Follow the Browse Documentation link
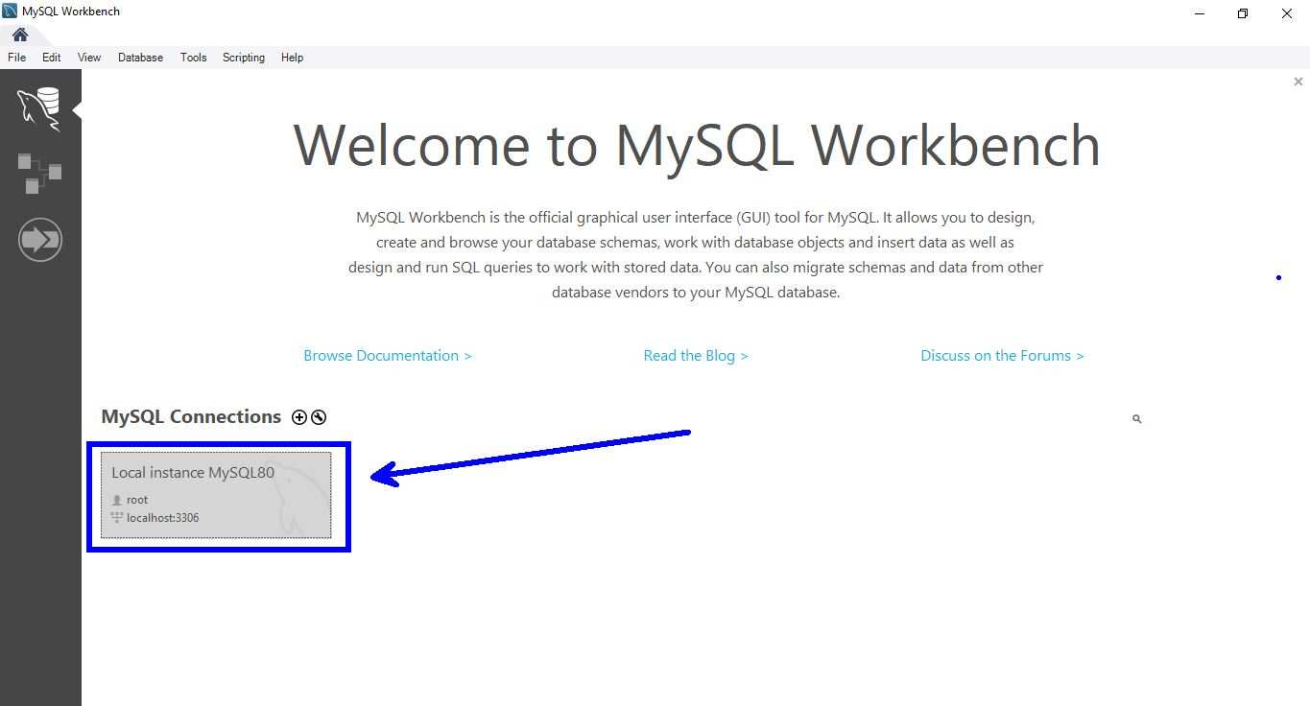This screenshot has width=1310, height=706. (x=387, y=356)
